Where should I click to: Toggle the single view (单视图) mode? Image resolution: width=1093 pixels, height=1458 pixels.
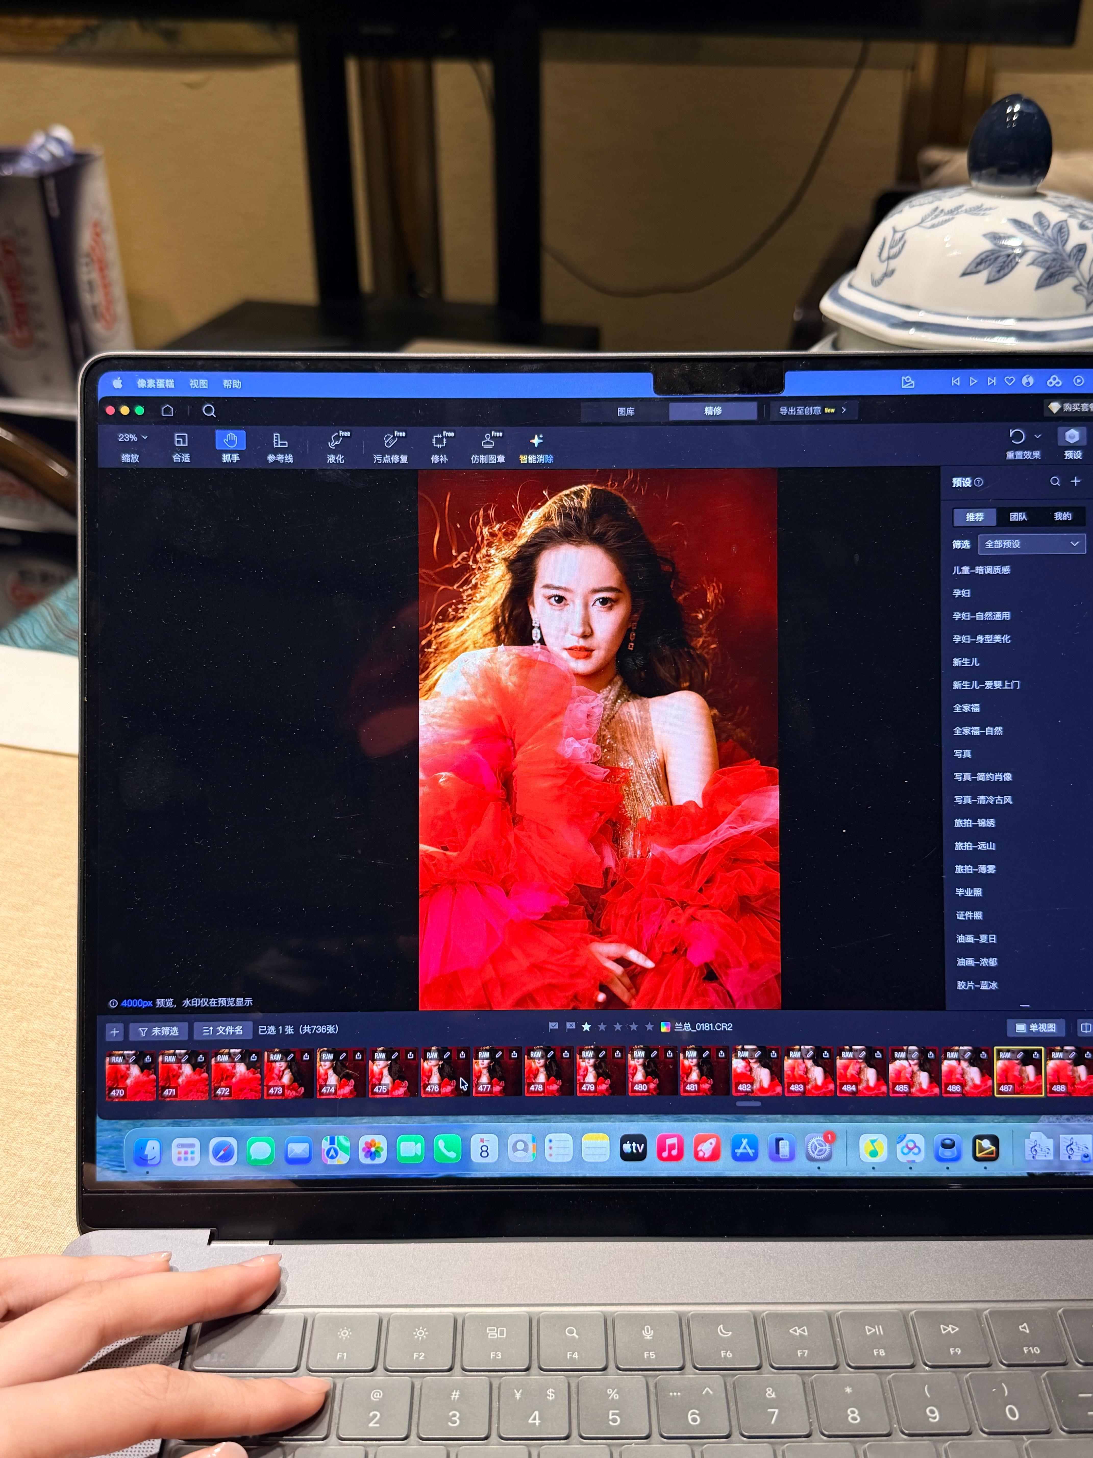1036,1028
